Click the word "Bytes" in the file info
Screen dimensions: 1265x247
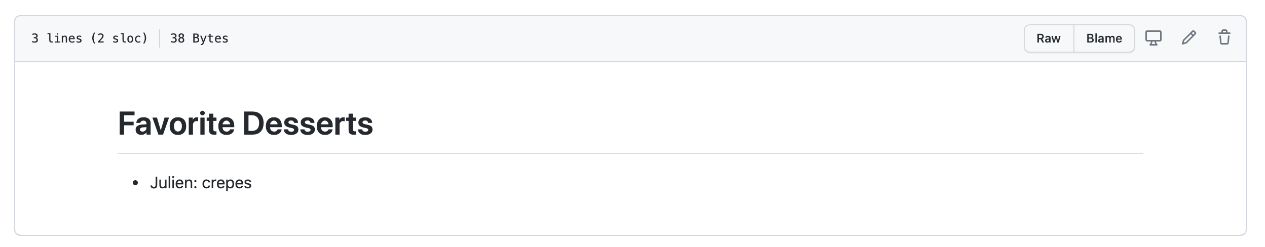point(210,38)
